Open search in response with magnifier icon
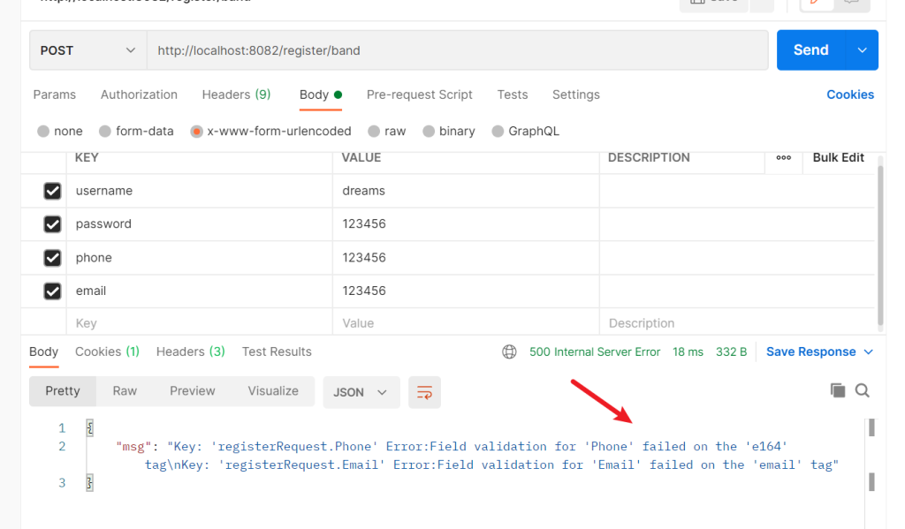The image size is (905, 529). point(863,390)
